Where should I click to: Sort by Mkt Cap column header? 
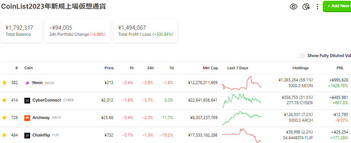click(210, 68)
